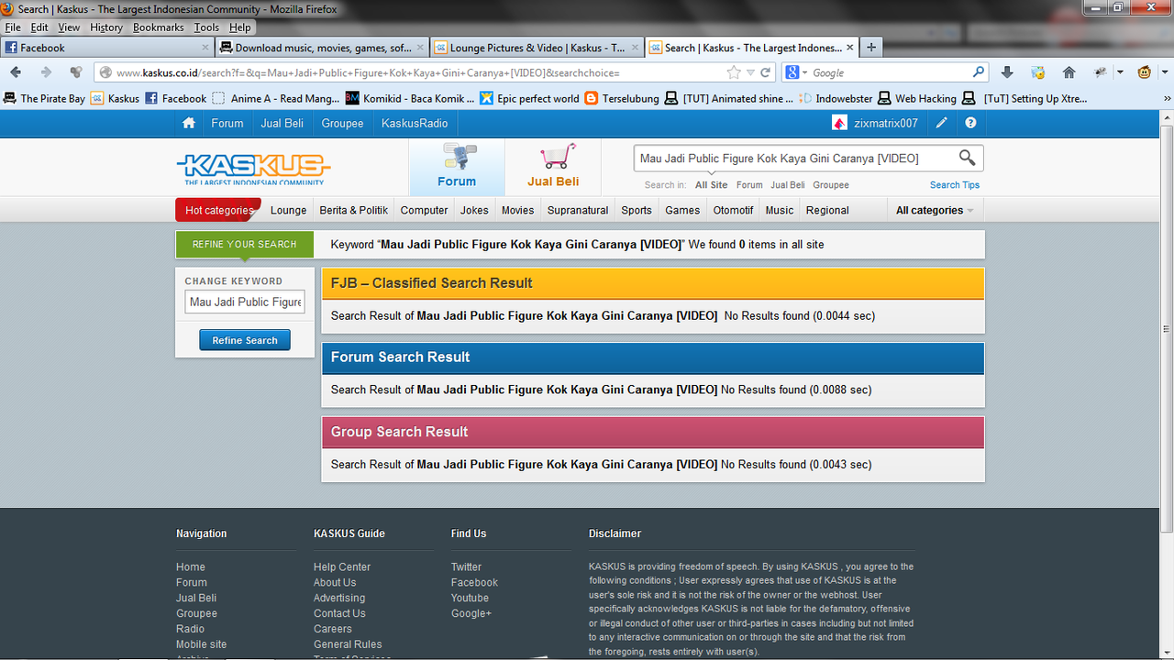Image resolution: width=1174 pixels, height=660 pixels.
Task: Search in Forum only option
Action: [x=749, y=185]
